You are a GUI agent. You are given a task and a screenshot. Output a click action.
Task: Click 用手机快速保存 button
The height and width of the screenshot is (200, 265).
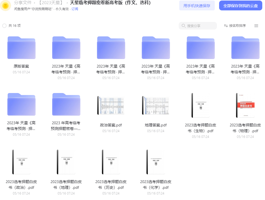tap(197, 5)
